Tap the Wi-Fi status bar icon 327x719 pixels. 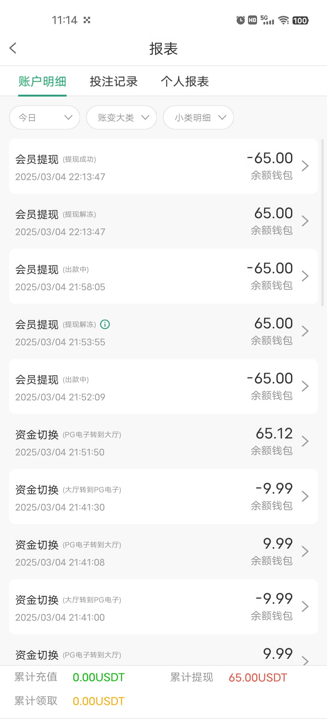pos(284,20)
